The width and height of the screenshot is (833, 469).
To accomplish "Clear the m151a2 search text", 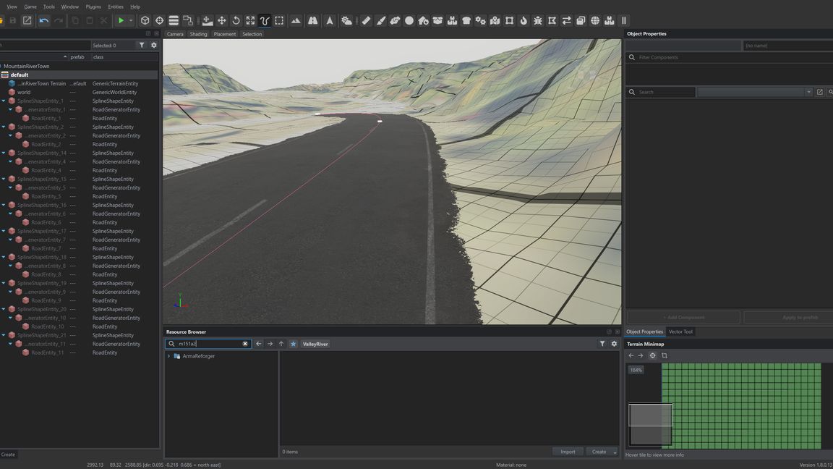I will 245,344.
